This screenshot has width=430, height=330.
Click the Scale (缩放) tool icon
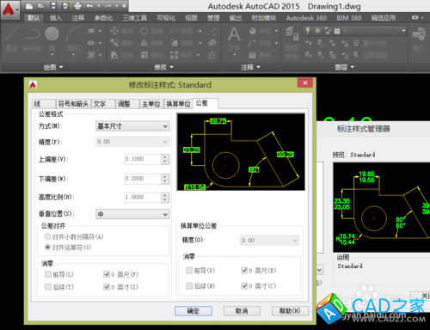coord(144,55)
